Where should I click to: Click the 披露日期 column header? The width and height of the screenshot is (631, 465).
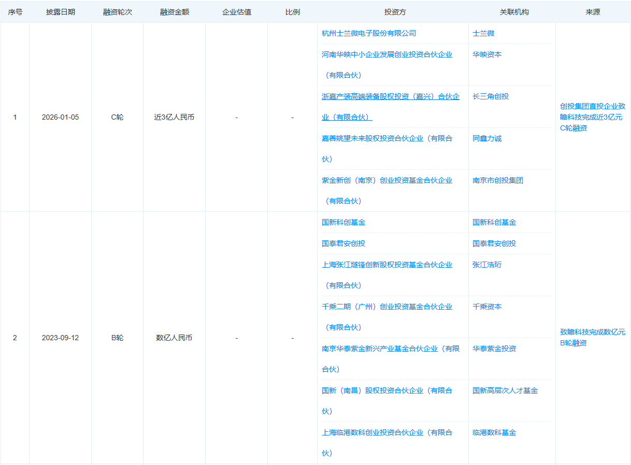click(x=60, y=12)
